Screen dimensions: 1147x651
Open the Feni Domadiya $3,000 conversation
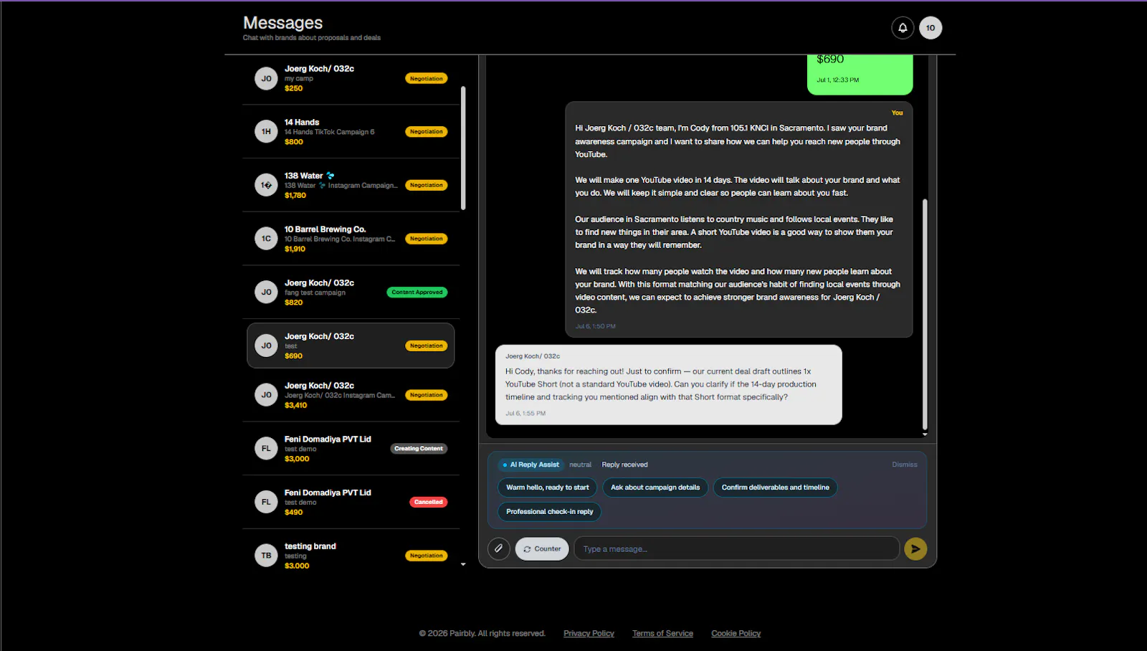[x=351, y=449]
